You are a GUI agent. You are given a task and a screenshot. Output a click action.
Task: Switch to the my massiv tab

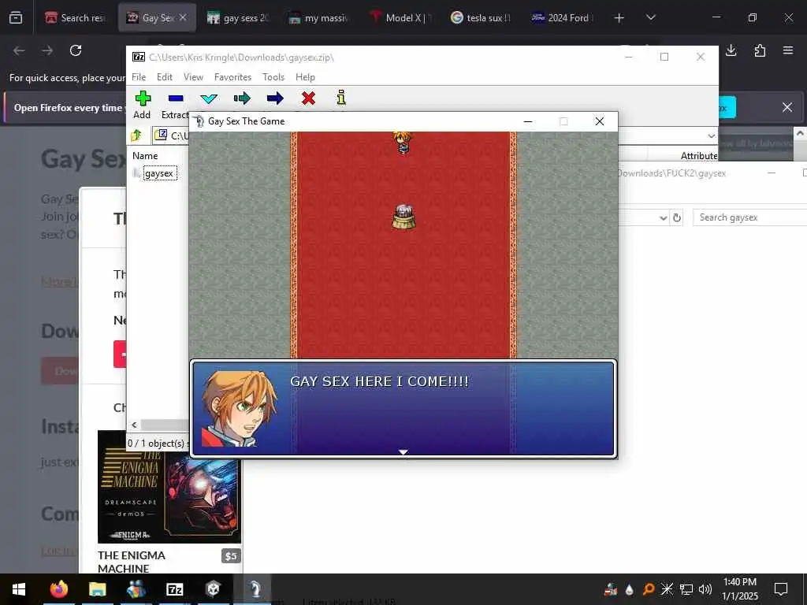[318, 18]
